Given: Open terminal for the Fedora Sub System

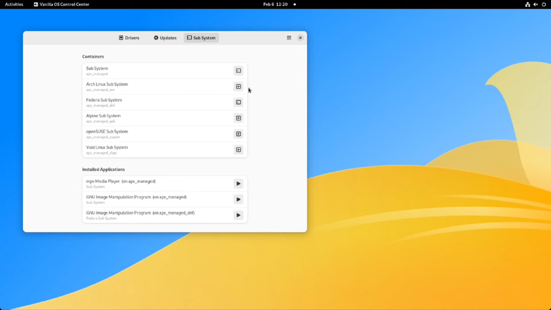Looking at the screenshot, I should (x=238, y=102).
